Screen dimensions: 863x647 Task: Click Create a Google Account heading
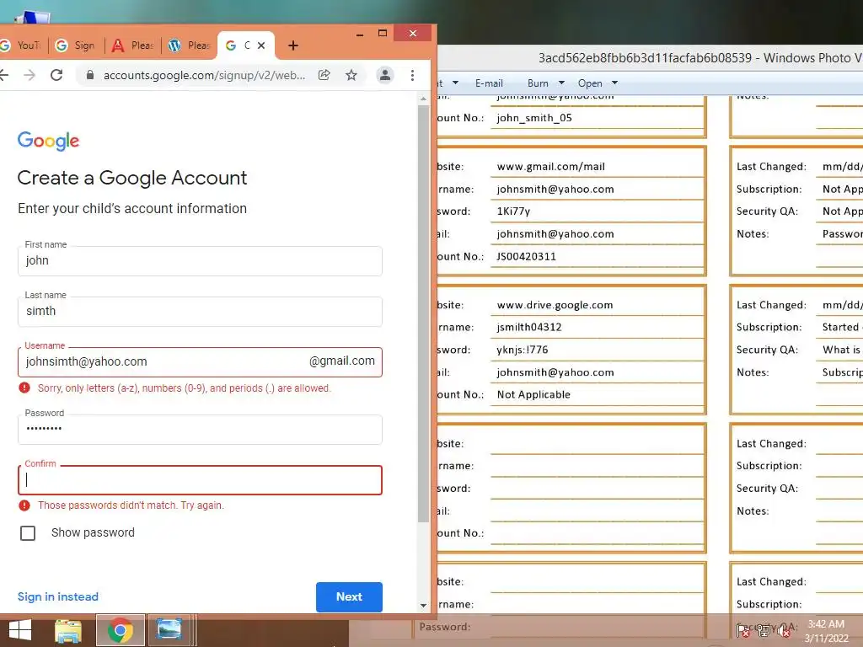[132, 178]
